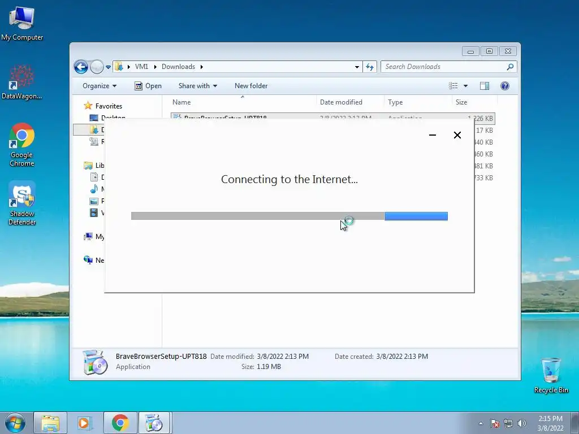Open address bar previous locations dropdown

pos(357,67)
